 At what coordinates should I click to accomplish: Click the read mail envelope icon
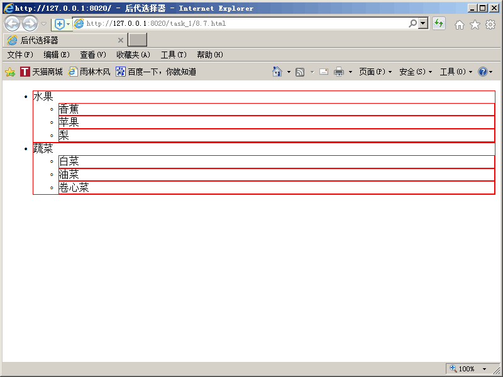click(x=324, y=72)
